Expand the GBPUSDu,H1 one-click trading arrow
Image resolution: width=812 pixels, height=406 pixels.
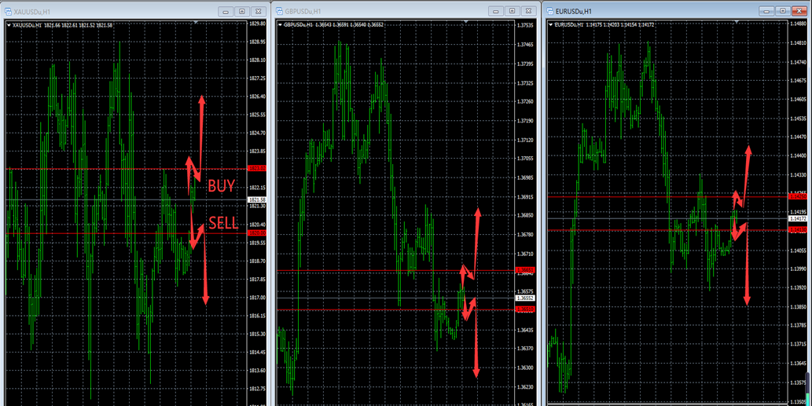(281, 25)
